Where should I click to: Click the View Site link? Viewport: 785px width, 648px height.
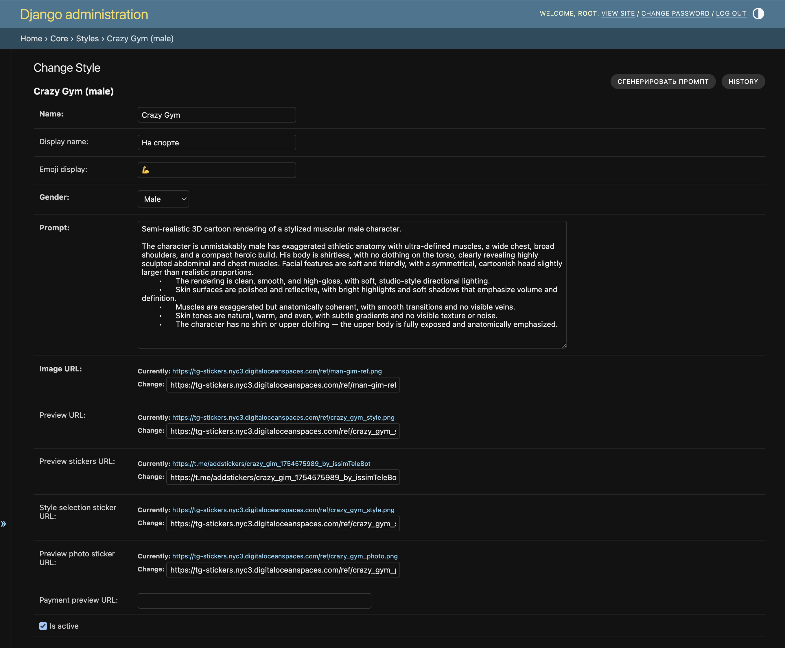pos(618,14)
